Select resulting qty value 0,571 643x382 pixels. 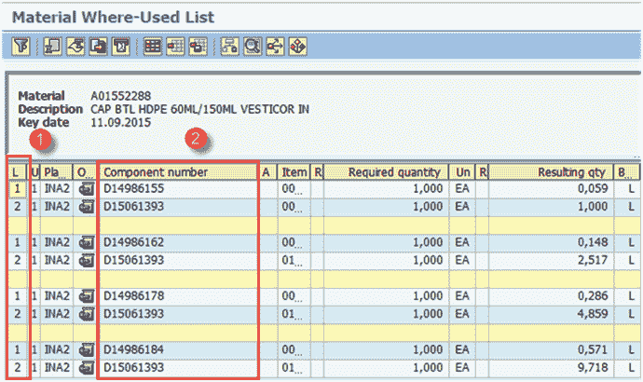pos(551,350)
